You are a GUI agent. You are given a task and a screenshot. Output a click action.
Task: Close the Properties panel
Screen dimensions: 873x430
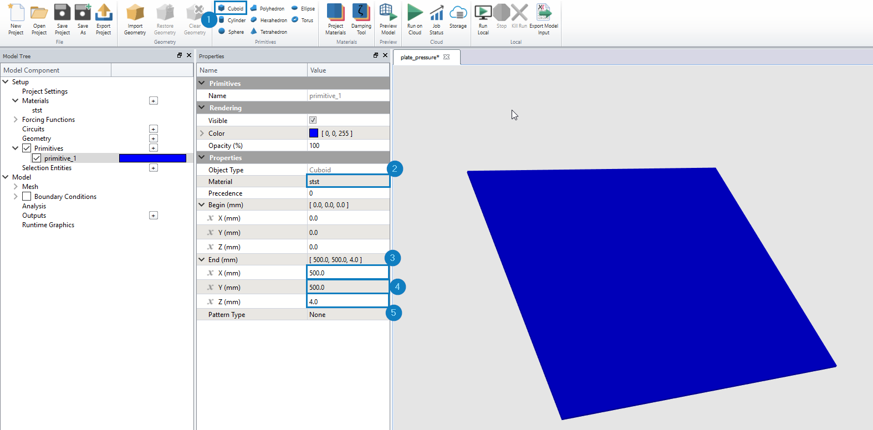[385, 55]
